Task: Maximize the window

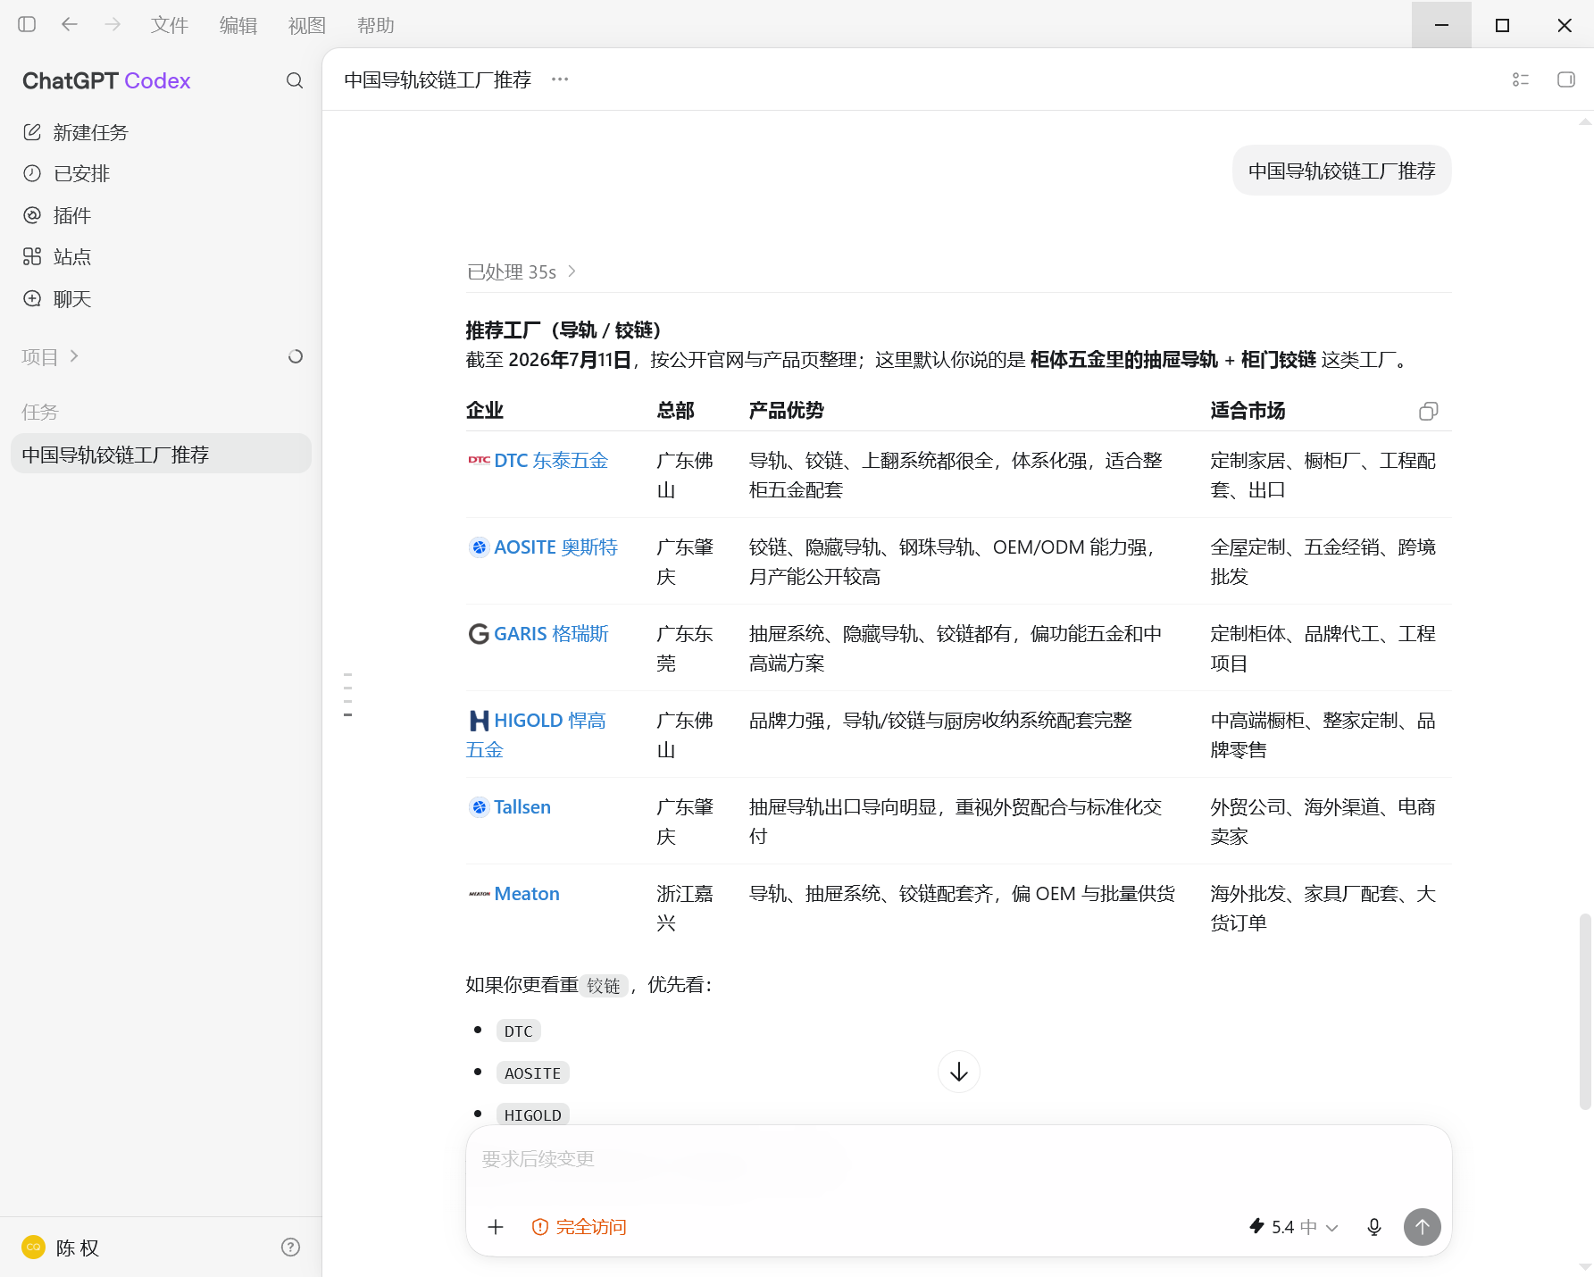Action: point(1502,25)
